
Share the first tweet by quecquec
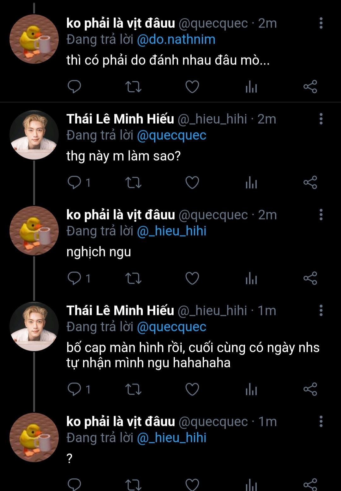coord(310,87)
